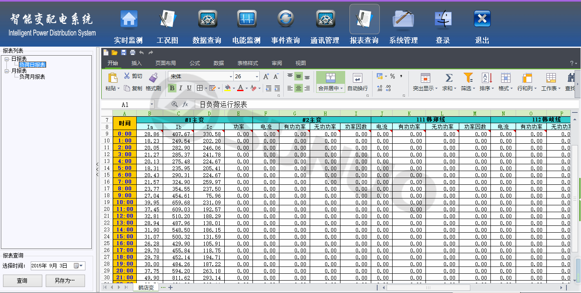581x293 pixels.
Task: Click the 事件查询 refresh-style icon
Action: [285, 19]
